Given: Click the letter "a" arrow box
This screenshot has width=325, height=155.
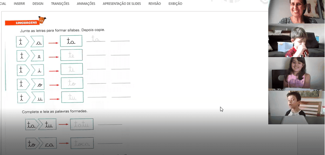Looking at the screenshot, I should (x=38, y=42).
